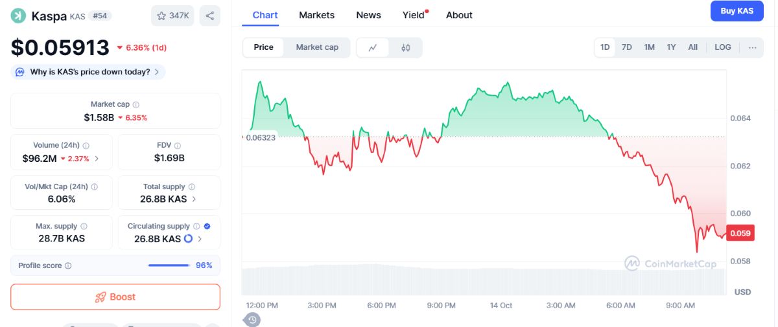
Task: Click the Kaspa coin logo
Action: click(18, 16)
